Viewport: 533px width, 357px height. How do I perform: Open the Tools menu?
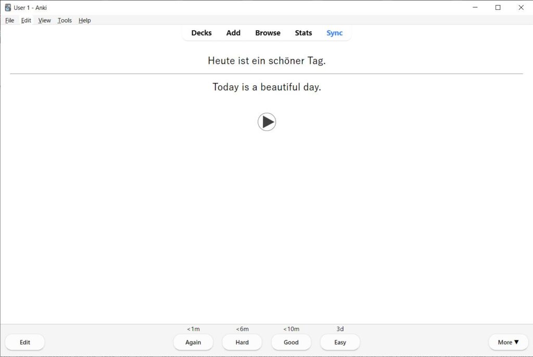64,20
